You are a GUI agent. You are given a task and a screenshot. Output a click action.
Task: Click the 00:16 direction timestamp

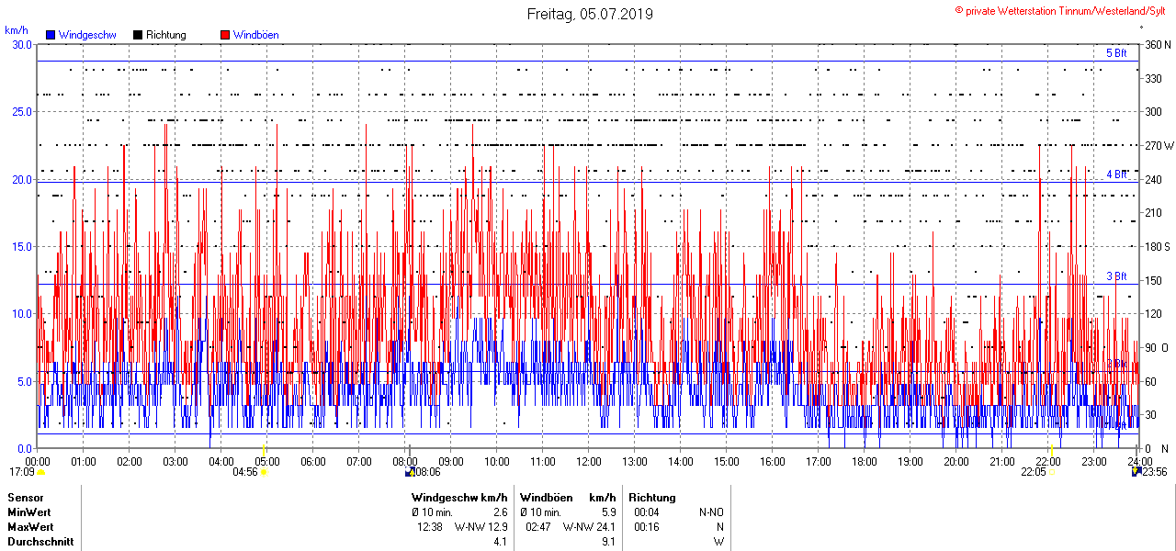click(x=647, y=527)
